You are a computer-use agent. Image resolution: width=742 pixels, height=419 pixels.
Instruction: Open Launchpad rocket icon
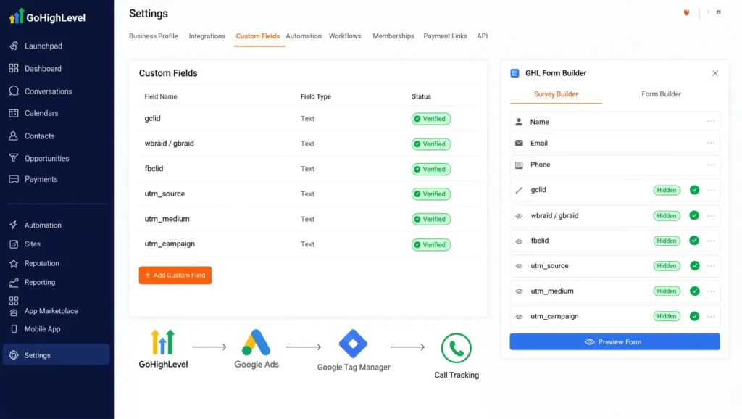[x=14, y=46]
